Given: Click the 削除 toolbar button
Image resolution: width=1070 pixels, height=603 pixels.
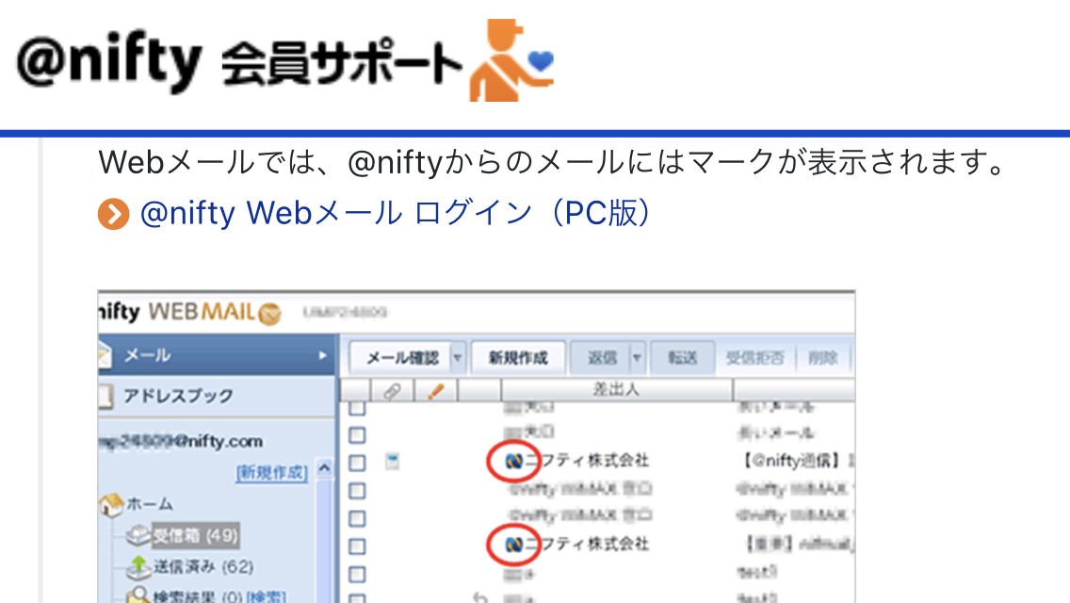Looking at the screenshot, I should click(x=823, y=357).
